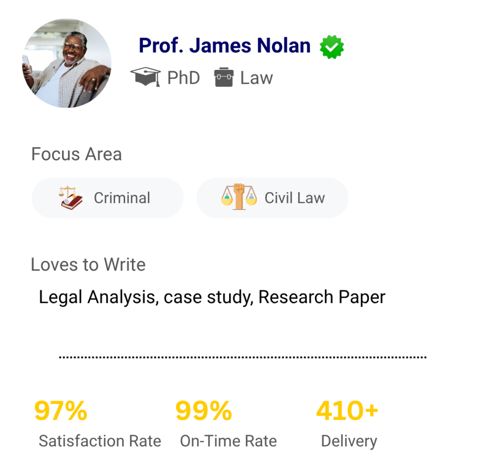Click the 99% on-time figure
493x472 pixels.
(204, 411)
